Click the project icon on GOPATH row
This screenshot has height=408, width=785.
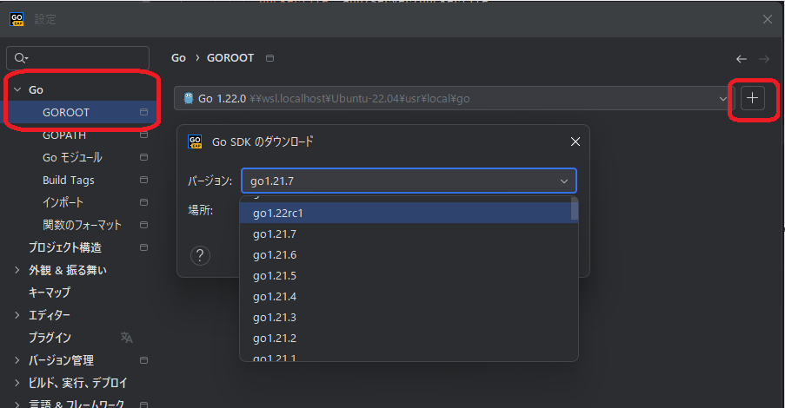tap(143, 135)
